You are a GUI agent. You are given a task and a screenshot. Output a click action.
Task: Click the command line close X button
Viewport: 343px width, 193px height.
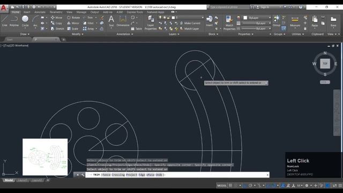click(77, 175)
